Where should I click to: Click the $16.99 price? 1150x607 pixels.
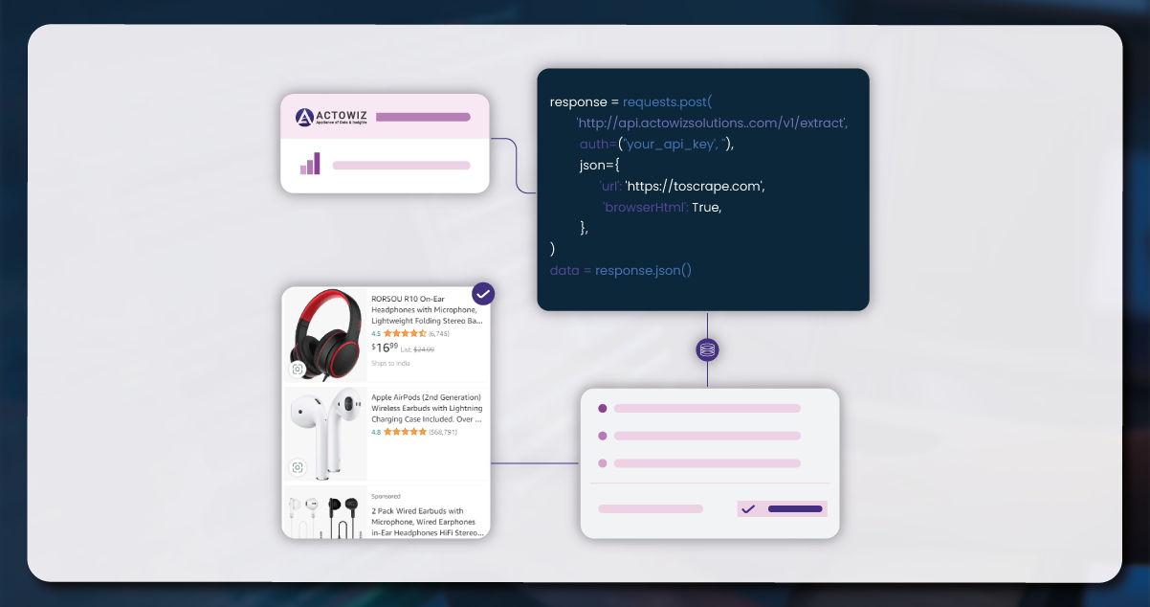coord(385,348)
